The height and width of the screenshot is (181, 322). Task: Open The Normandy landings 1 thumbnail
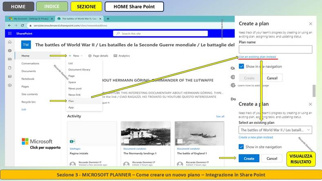coord(145,133)
